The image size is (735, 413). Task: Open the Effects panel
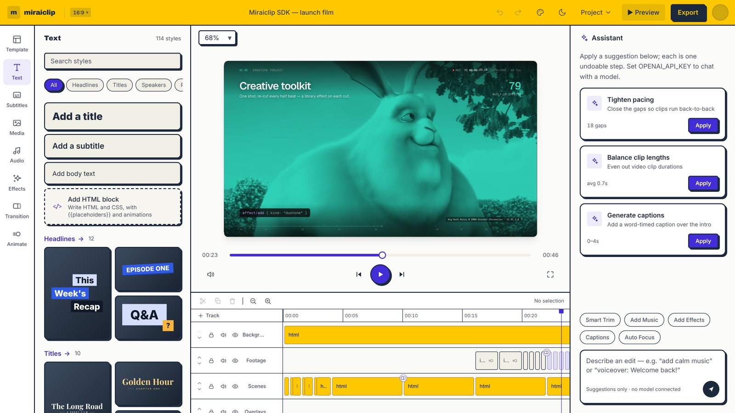[17, 183]
